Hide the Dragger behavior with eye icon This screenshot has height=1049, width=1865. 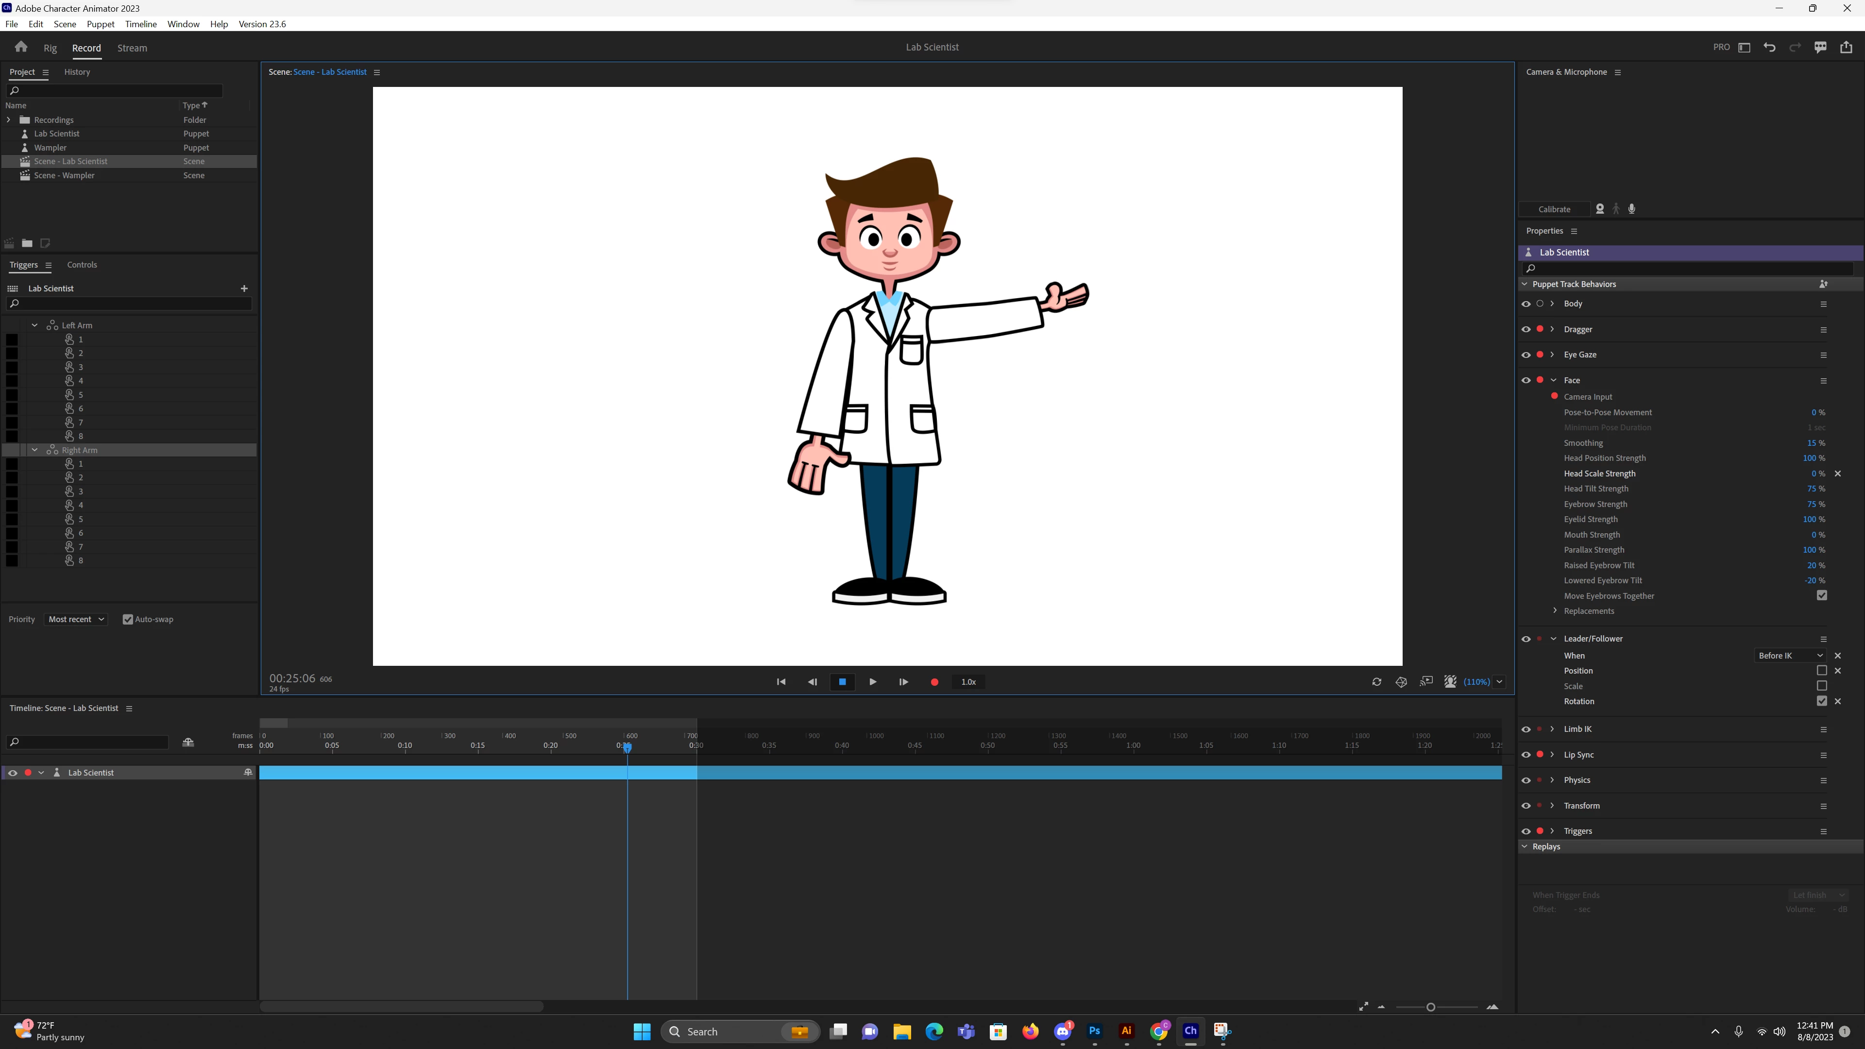1526,329
